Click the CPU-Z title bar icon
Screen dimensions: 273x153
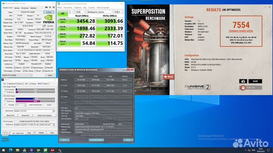3,80
